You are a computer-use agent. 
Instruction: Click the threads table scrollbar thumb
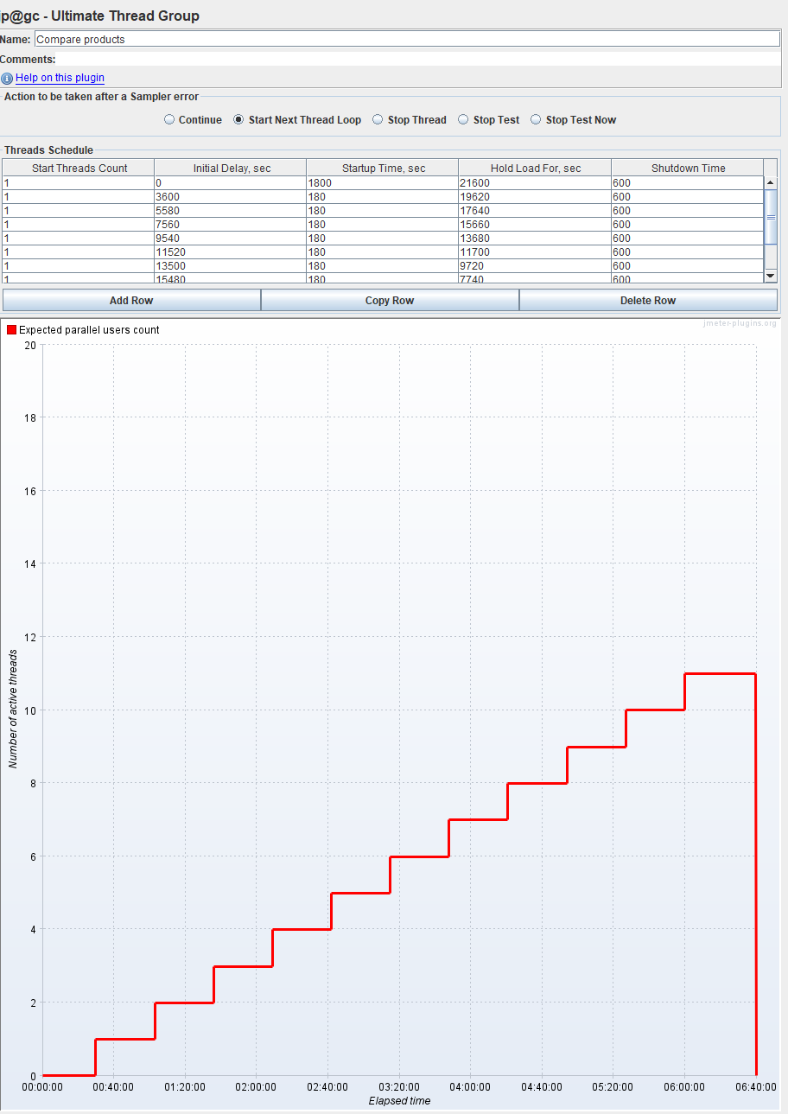(771, 217)
